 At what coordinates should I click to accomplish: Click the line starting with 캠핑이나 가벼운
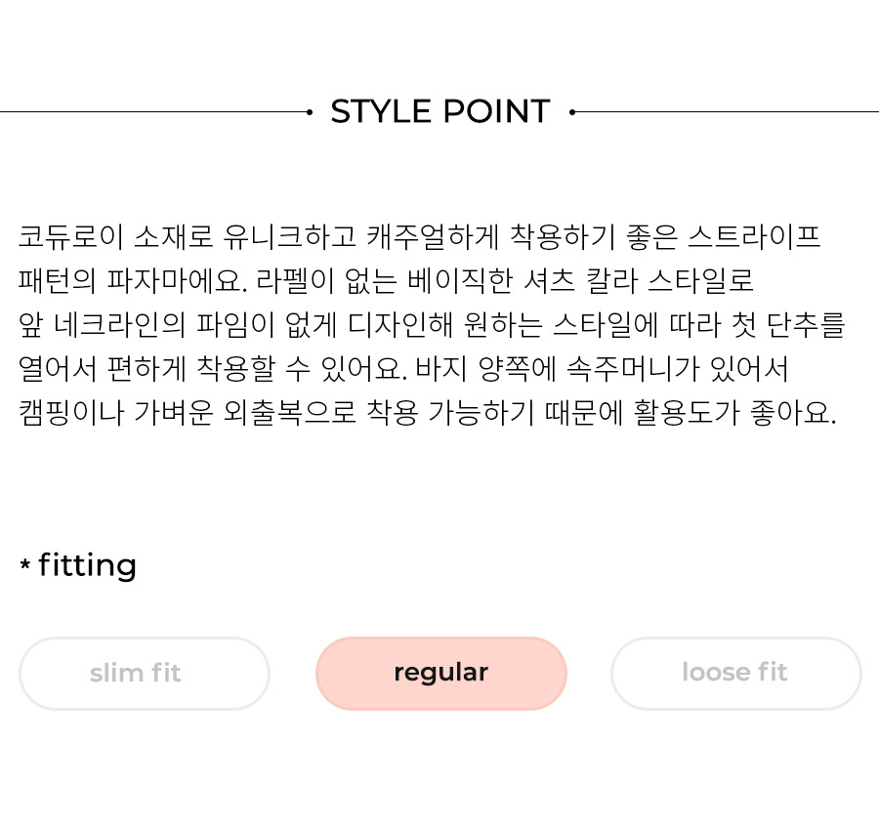427,414
